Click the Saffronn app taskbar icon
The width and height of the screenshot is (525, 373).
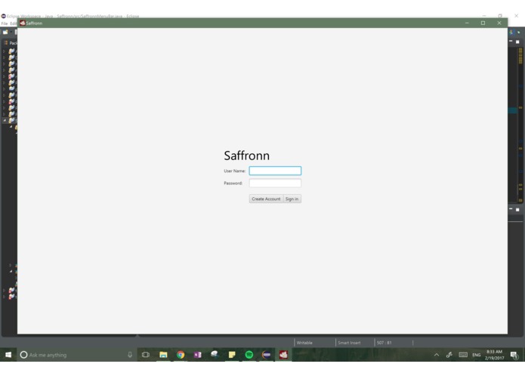click(283, 355)
